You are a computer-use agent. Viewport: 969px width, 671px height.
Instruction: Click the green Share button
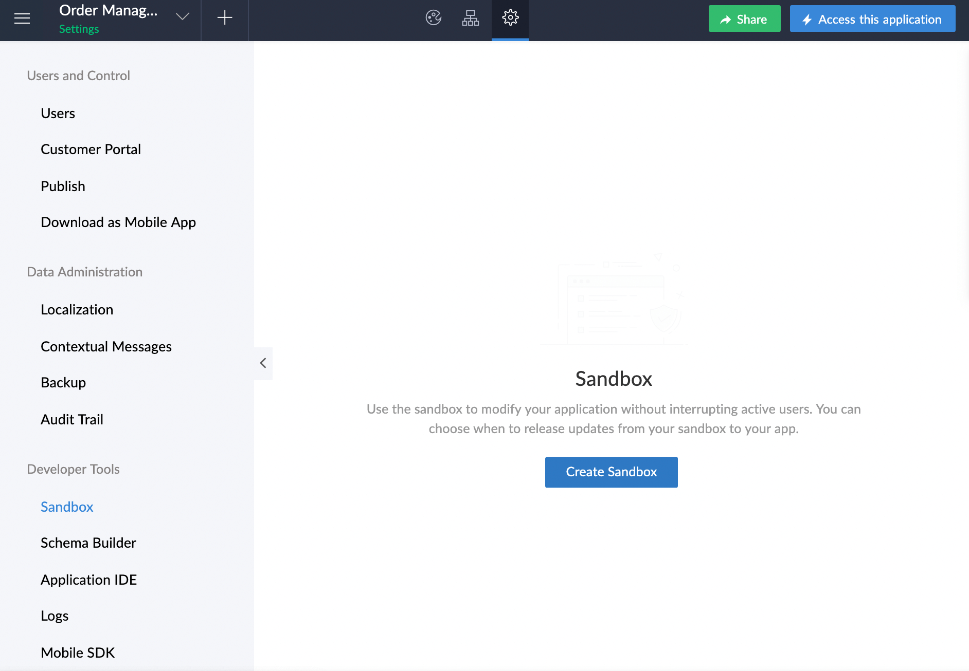pyautogui.click(x=744, y=19)
